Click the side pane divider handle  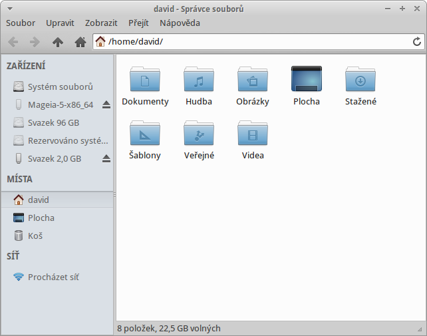[x=114, y=195]
